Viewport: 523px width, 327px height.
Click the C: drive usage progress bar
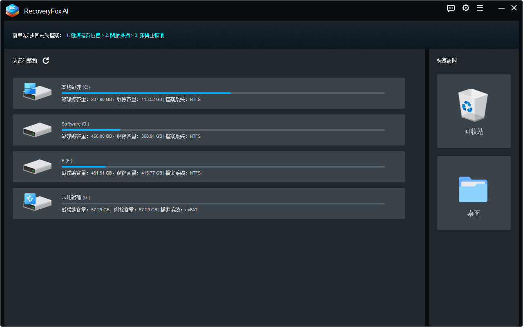[x=223, y=93]
